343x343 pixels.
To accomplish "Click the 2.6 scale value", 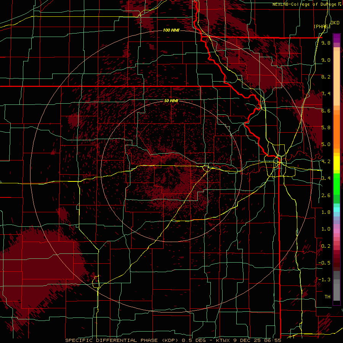I will (x=326, y=196).
